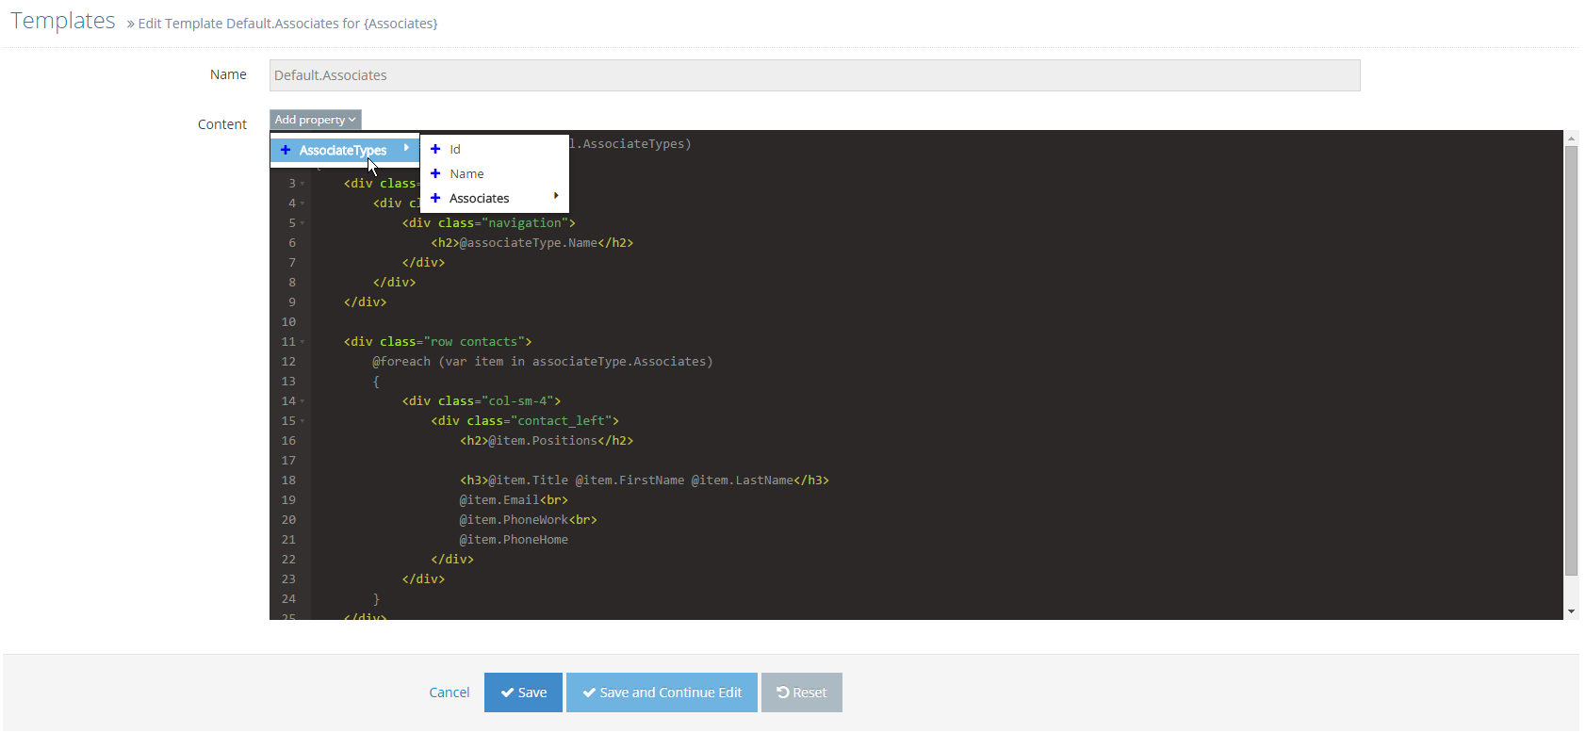Fold the contact_left div at line 15
Image resolution: width=1586 pixels, height=749 pixels.
click(x=302, y=421)
